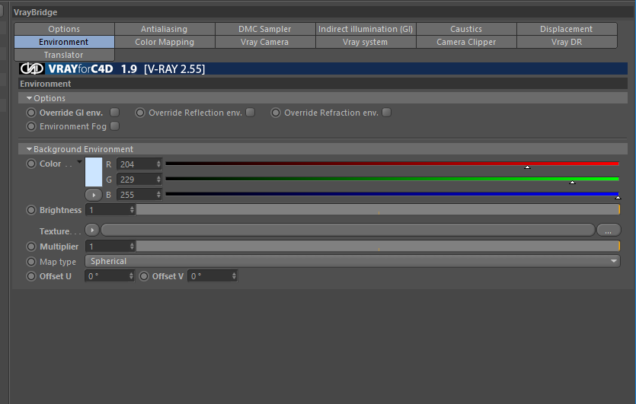Screen dimensions: 636x404
Task: Enable Override GI env. checkbox
Action: coord(115,113)
